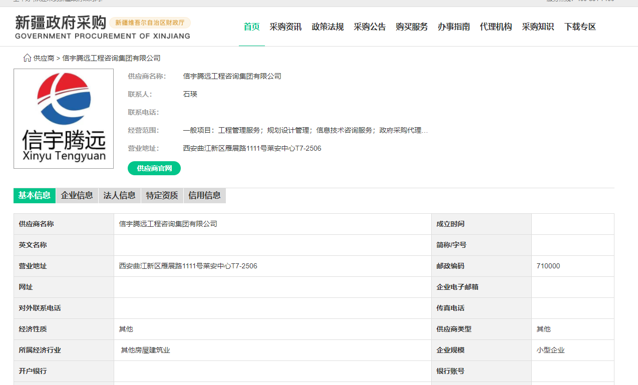The height and width of the screenshot is (385, 638).
Task: Switch to the 法人信息 tab
Action: pyautogui.click(x=119, y=195)
